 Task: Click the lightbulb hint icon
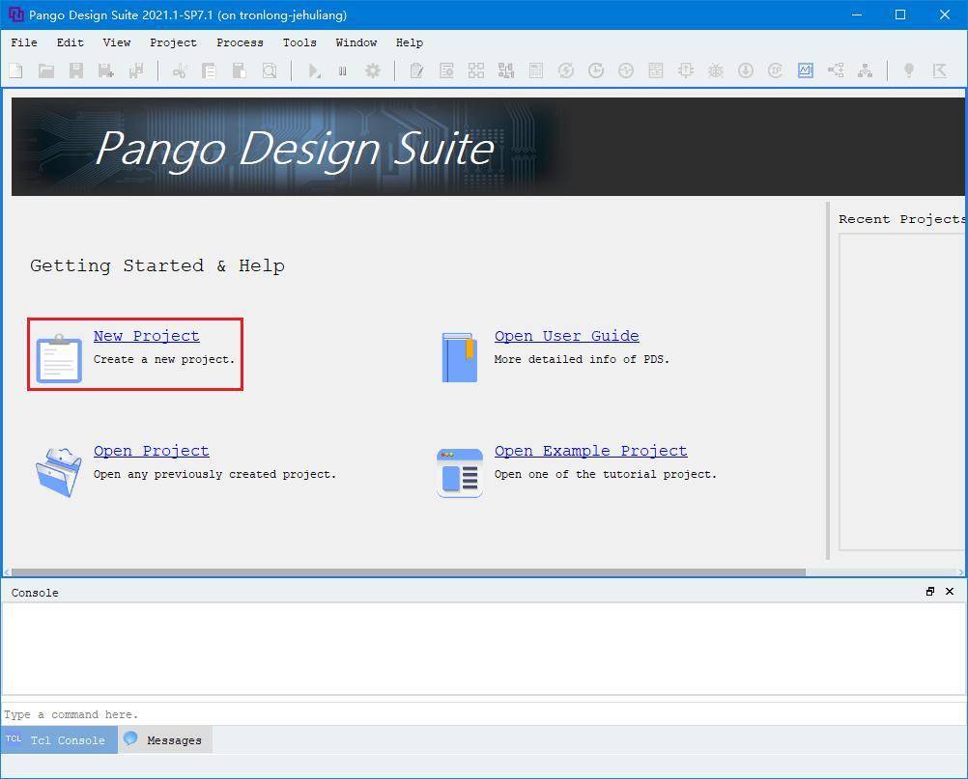tap(908, 70)
